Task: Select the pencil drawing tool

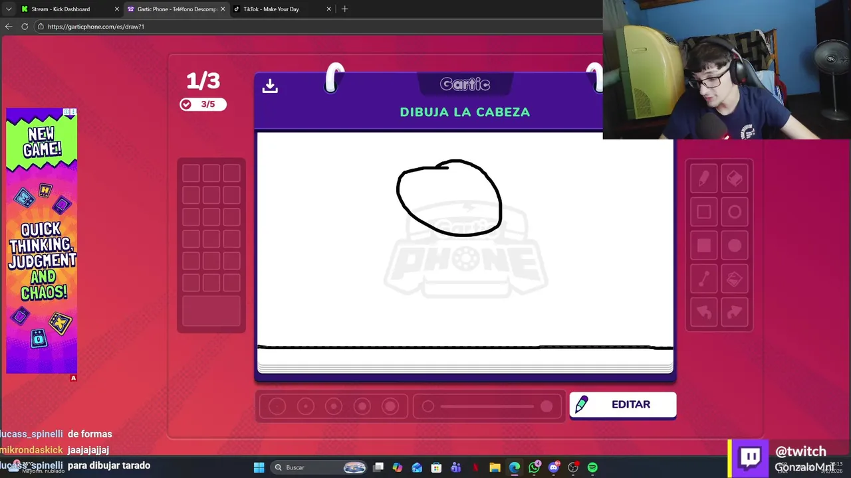Action: click(704, 179)
